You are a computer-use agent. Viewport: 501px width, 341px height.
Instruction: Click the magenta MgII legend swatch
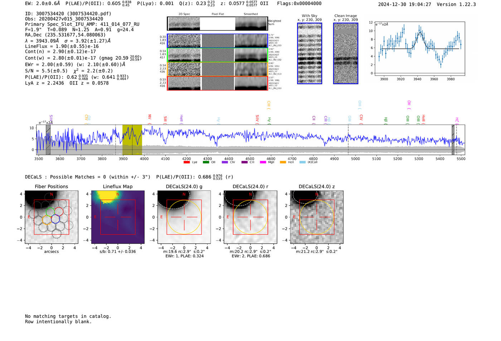(x=263, y=162)
